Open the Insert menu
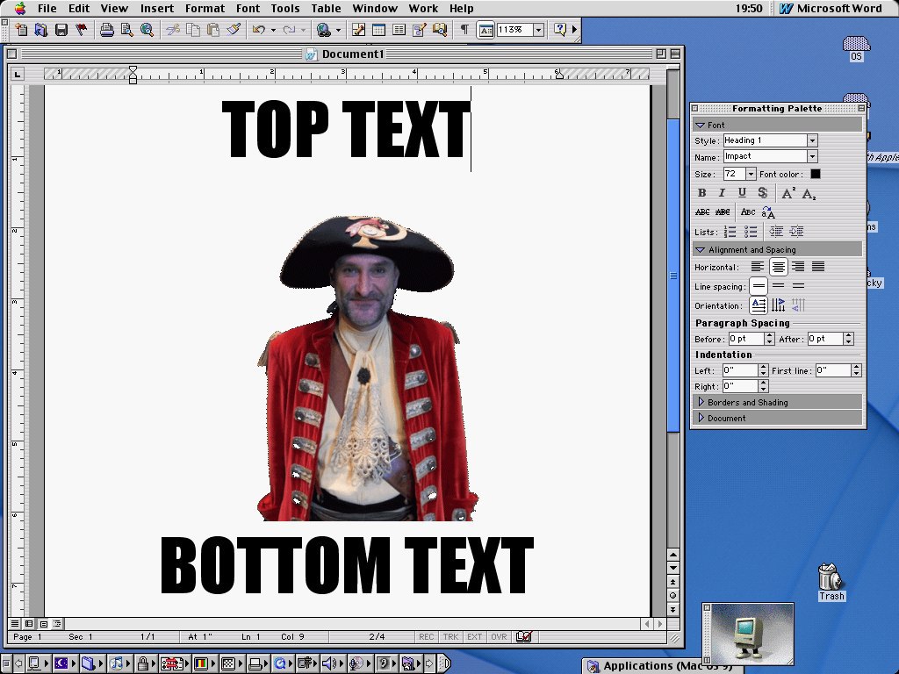The width and height of the screenshot is (899, 674). pos(157,9)
